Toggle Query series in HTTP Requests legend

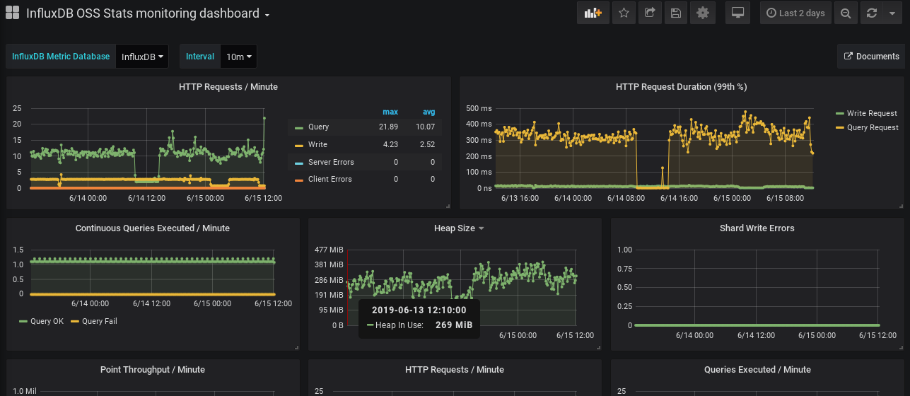[318, 127]
